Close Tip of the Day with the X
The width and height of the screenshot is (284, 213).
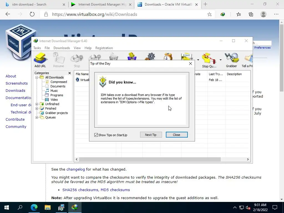[191, 64]
